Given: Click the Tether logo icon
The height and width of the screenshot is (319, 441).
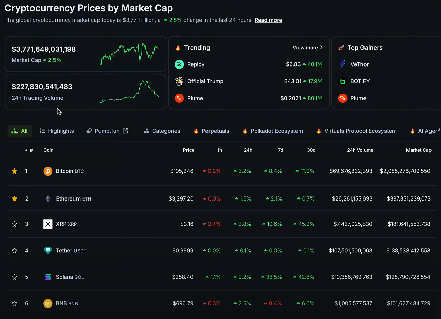Looking at the screenshot, I should (x=48, y=250).
